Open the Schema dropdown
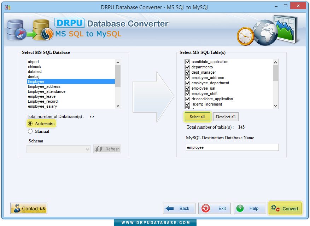Screen dimensions: 310x226 59,149
